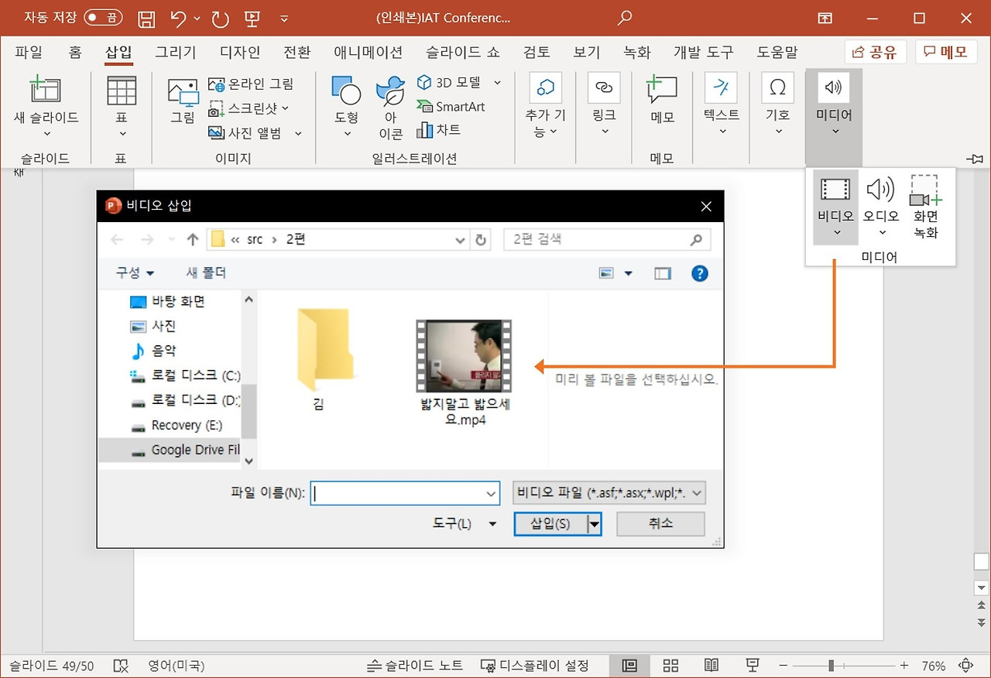Open the help icon in the dialog
The image size is (991, 678).
pos(700,273)
